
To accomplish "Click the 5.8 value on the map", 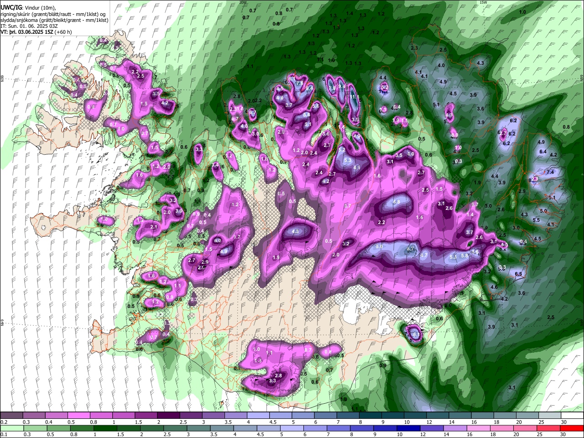I will click(x=464, y=255).
